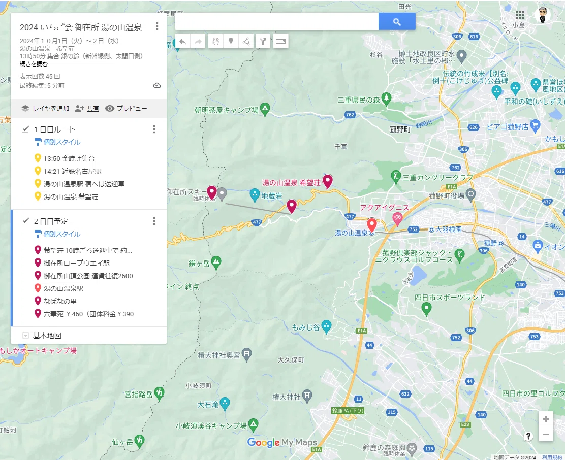Click the 椿大神社 shrine marker
Screen dimensions: 565x460
pos(307,396)
